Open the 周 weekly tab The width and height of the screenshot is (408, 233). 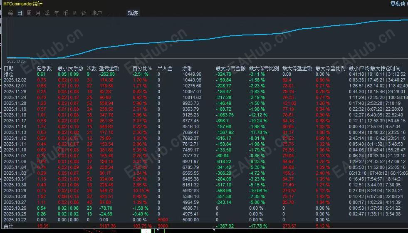coord(29,13)
